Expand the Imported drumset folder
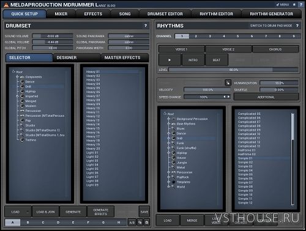The height and width of the screenshot is (231, 306). (17, 96)
